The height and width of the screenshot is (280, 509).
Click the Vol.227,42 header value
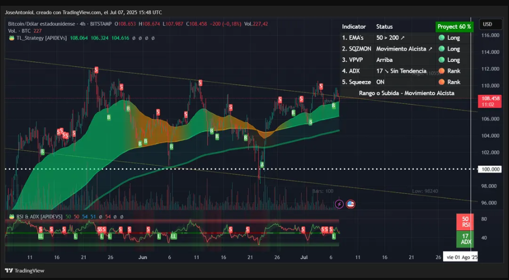point(256,23)
